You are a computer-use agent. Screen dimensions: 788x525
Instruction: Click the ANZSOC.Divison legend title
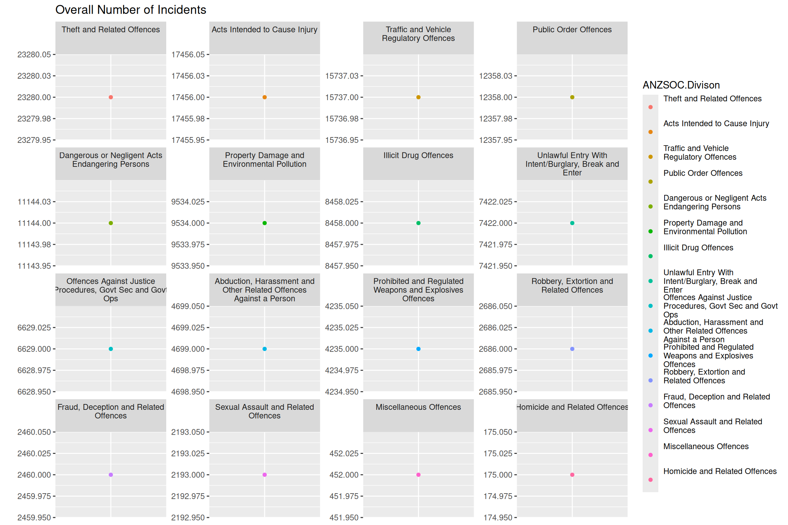pos(681,85)
